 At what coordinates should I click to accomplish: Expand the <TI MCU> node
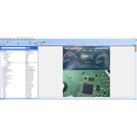(2, 87)
